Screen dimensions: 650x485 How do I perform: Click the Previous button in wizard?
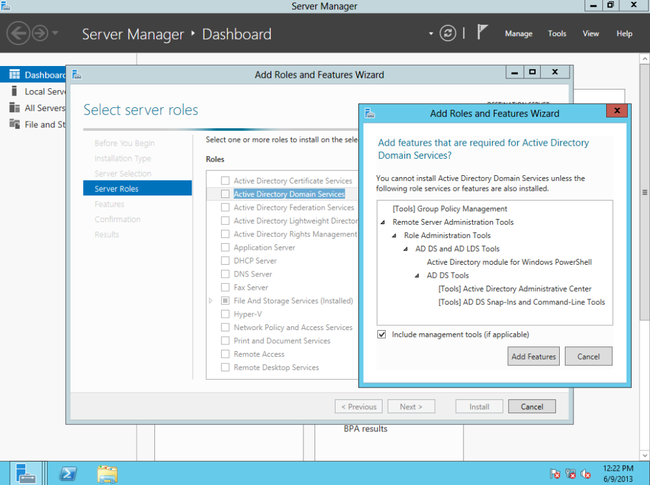coord(358,407)
